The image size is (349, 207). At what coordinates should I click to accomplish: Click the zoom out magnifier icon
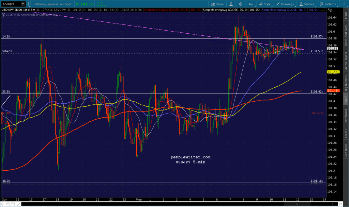[13, 204]
